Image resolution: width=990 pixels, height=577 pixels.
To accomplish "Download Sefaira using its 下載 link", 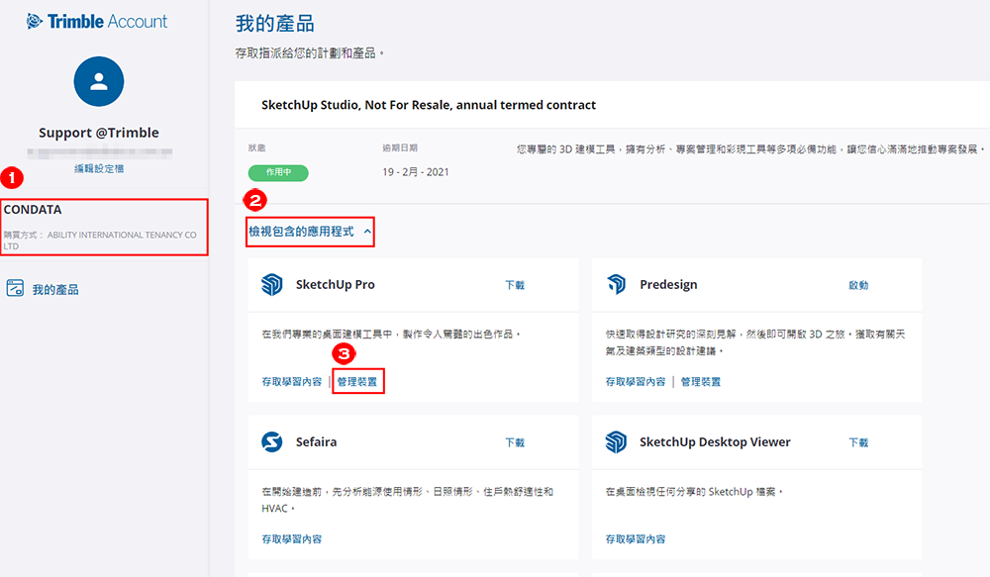I will click(x=515, y=442).
